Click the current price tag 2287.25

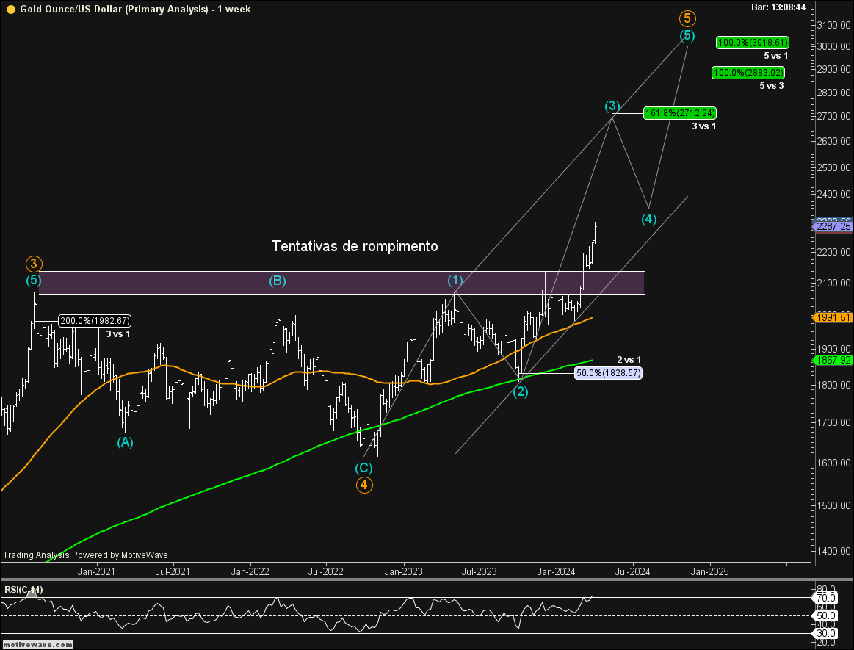(x=834, y=227)
